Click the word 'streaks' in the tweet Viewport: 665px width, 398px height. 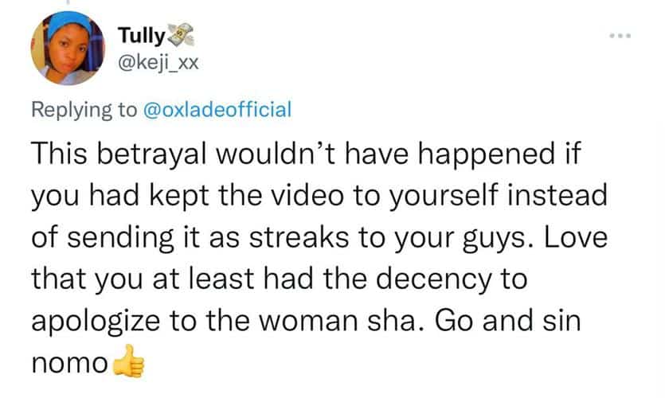299,237
